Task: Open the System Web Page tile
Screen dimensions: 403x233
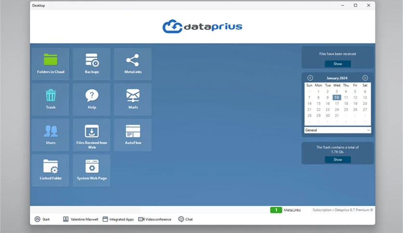Action: coord(92,170)
